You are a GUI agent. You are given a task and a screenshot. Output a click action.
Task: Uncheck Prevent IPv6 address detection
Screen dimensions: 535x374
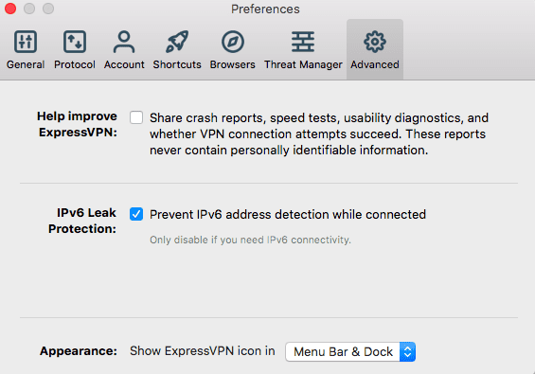tap(136, 214)
